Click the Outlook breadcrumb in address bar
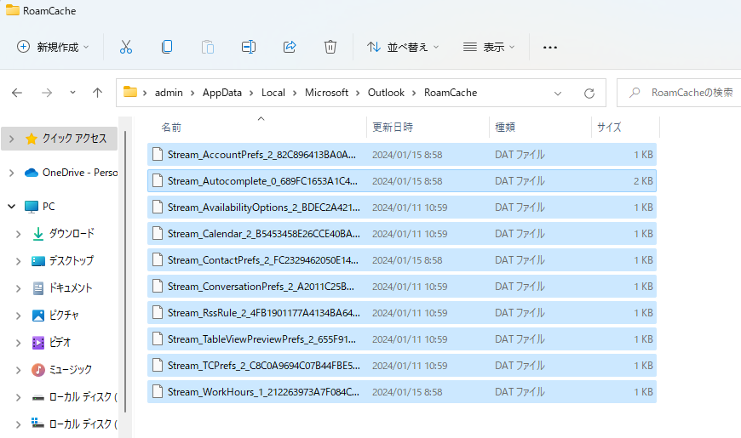Screen dimensions: 741x438 (386, 93)
